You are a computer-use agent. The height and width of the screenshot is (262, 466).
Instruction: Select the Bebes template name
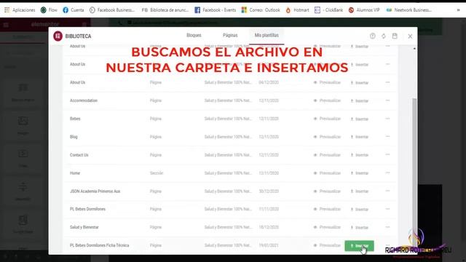coord(75,119)
